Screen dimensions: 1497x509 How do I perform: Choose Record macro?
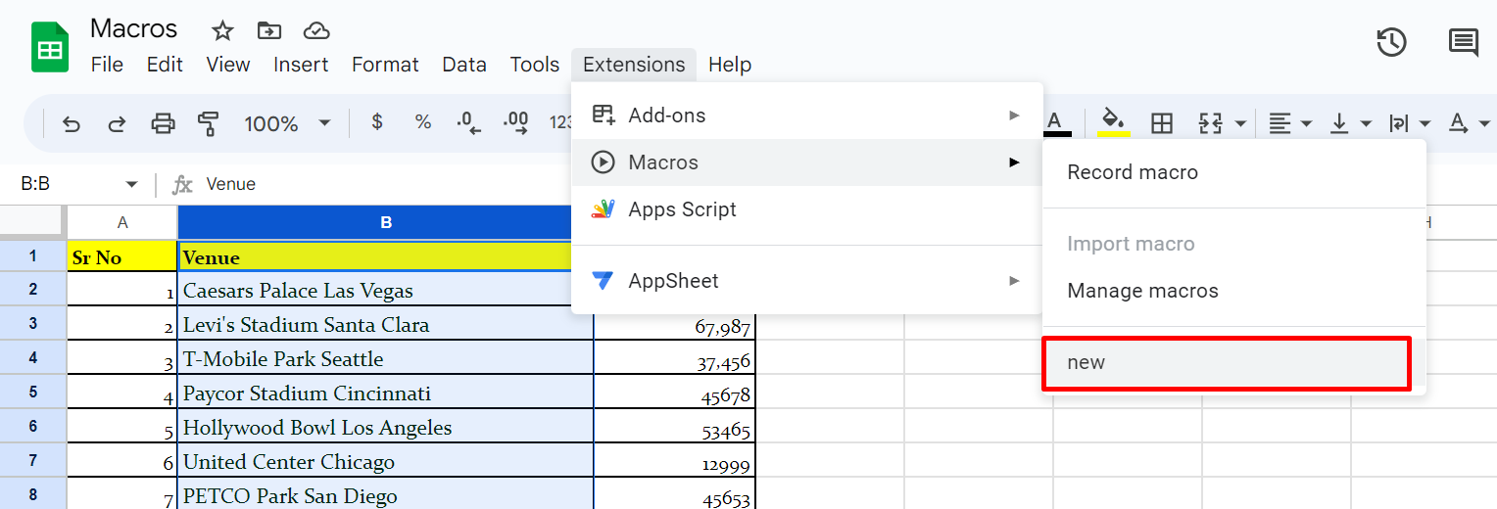click(1234, 172)
